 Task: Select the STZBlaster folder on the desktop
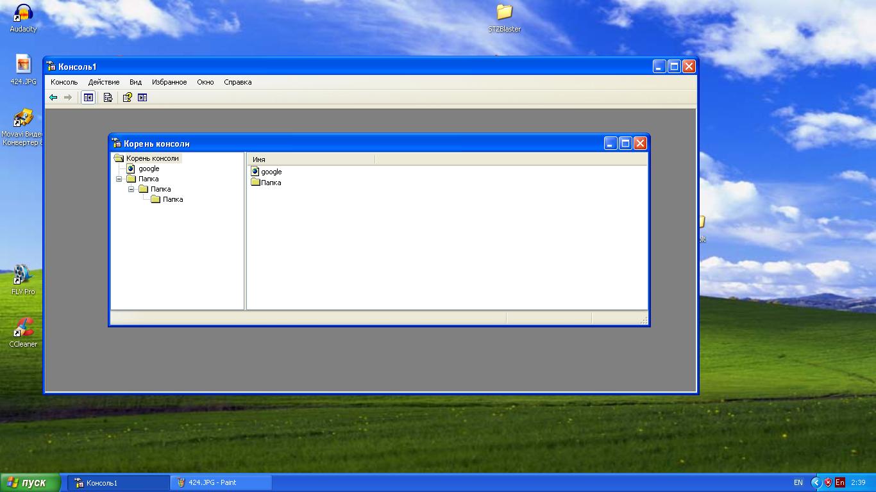pyautogui.click(x=505, y=18)
